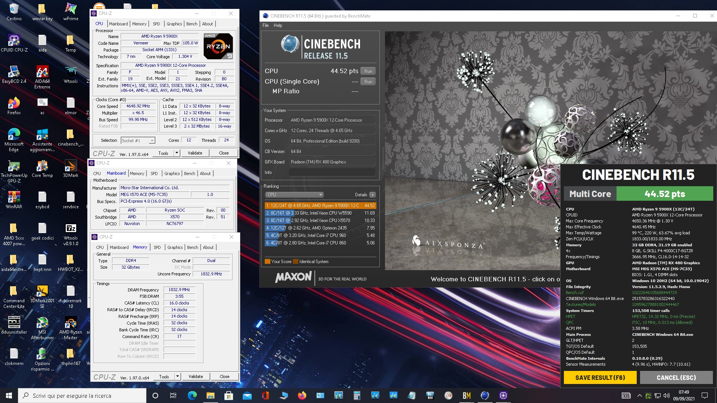Click SAVE RESULT (F6) button
The width and height of the screenshot is (717, 403).
point(600,378)
